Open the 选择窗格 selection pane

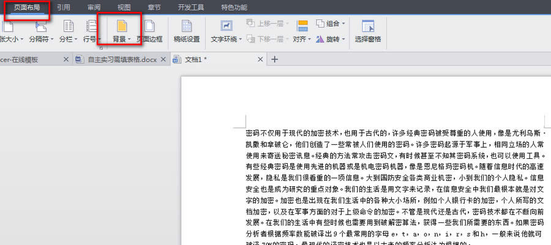(368, 30)
